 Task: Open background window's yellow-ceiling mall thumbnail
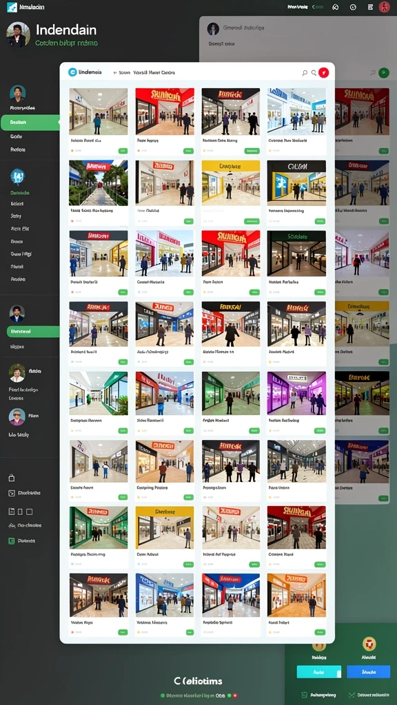click(x=362, y=323)
